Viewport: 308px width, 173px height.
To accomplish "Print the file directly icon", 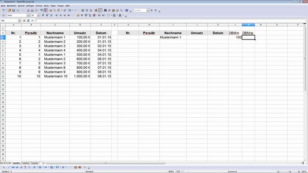I will point(32,10).
